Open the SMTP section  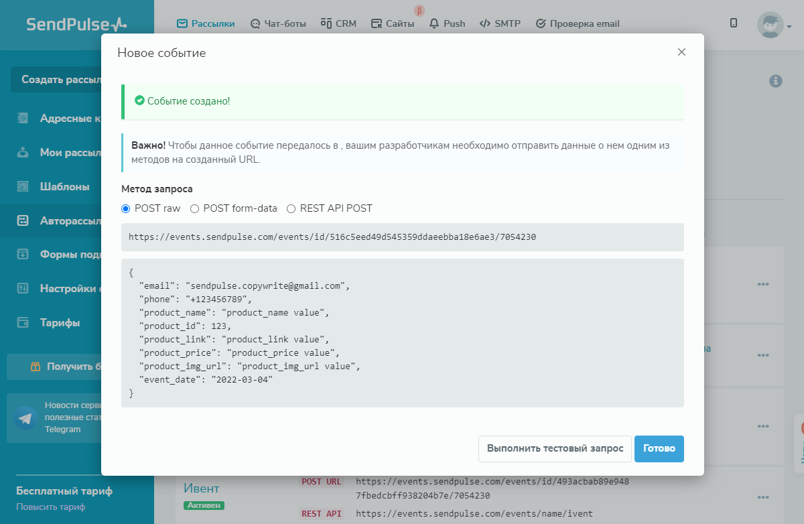(x=499, y=23)
